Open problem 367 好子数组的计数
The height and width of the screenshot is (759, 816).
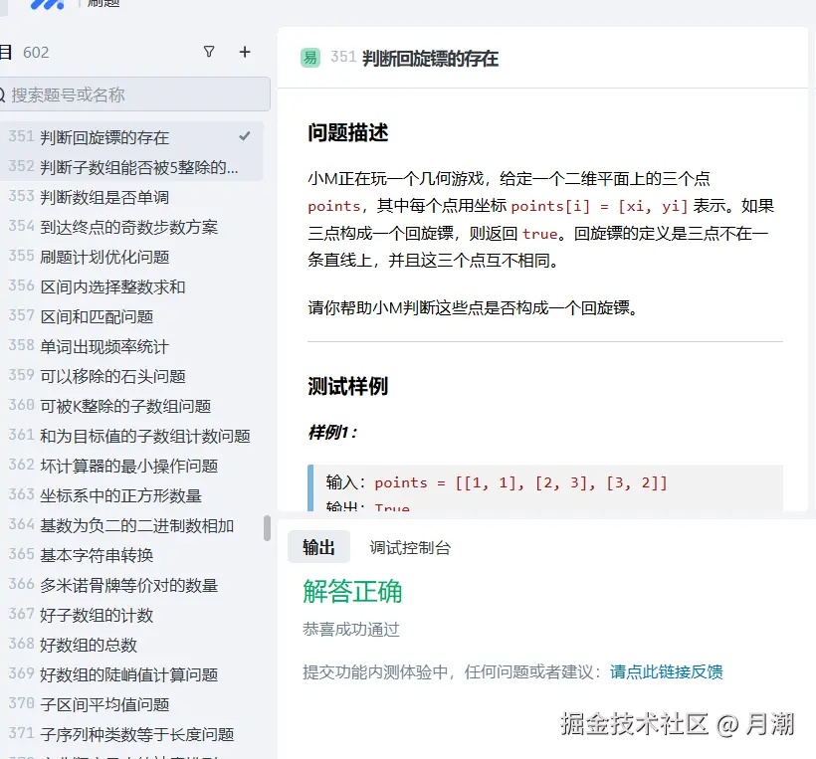[x=109, y=614]
